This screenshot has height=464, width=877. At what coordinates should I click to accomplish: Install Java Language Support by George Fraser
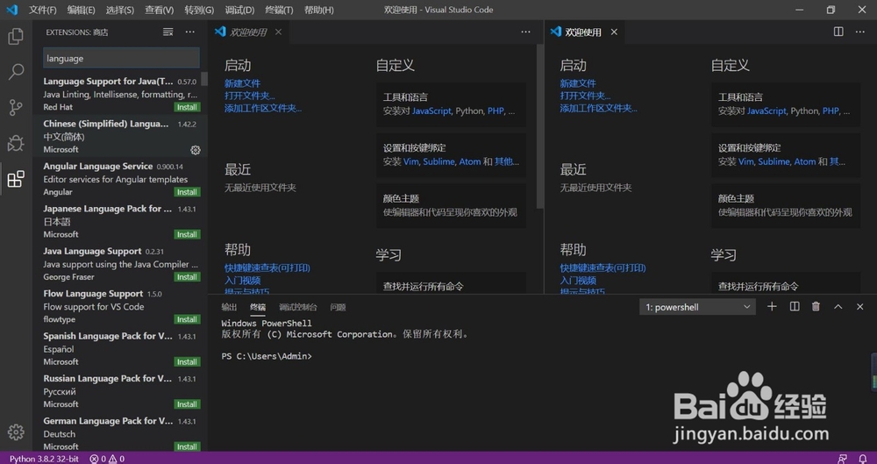(x=187, y=277)
